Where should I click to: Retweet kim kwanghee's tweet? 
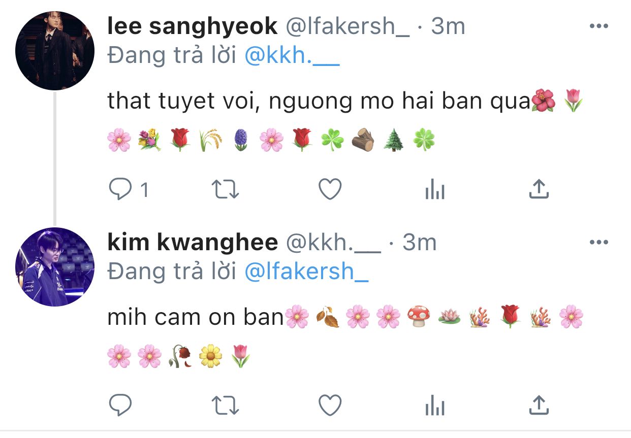click(225, 405)
